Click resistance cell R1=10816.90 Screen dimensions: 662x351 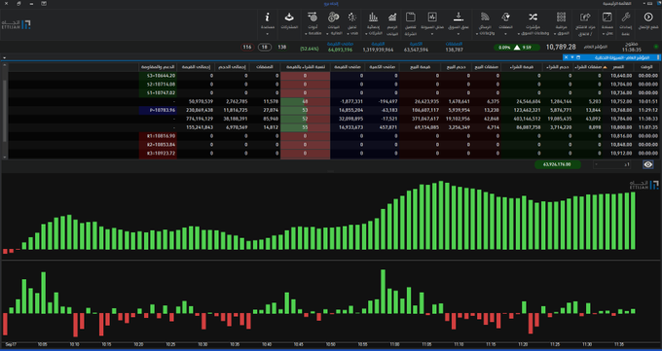[158, 136]
